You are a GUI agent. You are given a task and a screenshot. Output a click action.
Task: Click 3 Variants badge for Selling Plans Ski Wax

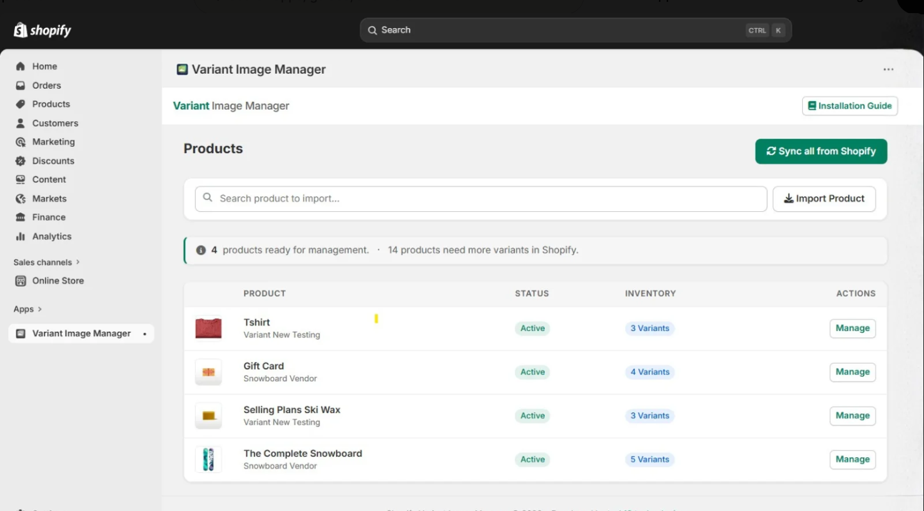tap(650, 415)
